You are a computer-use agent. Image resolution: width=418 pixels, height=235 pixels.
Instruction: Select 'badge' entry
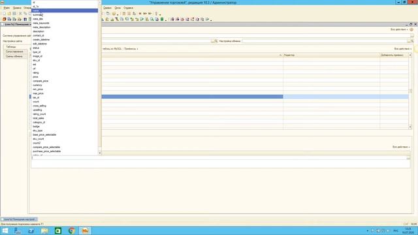pos(36,126)
